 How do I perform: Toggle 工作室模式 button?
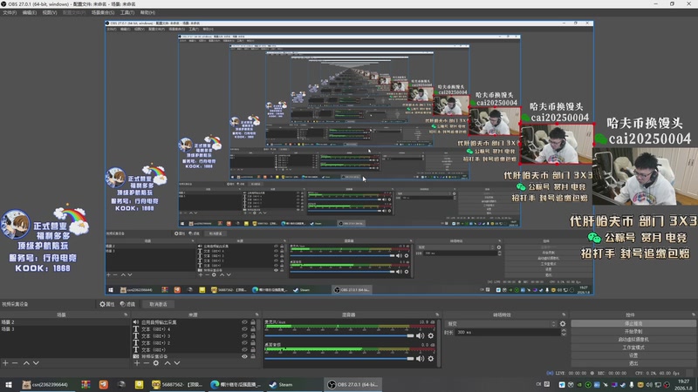coord(633,348)
